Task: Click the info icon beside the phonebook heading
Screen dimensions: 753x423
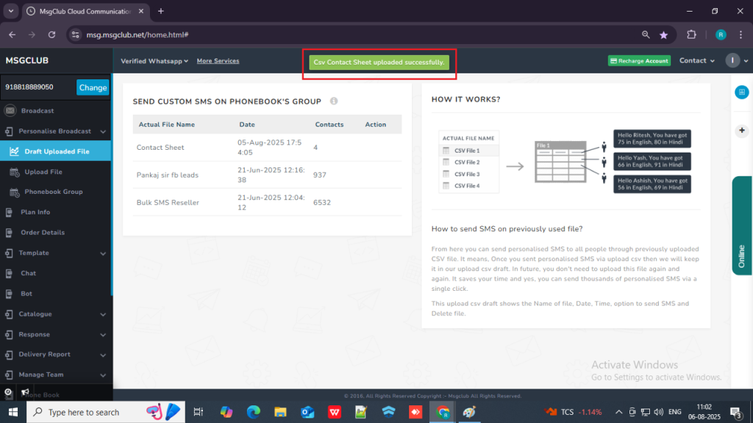Action: [x=334, y=101]
